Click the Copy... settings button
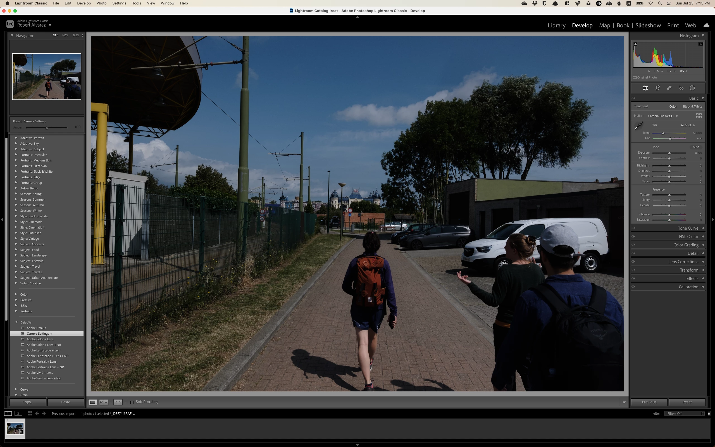 tap(28, 402)
